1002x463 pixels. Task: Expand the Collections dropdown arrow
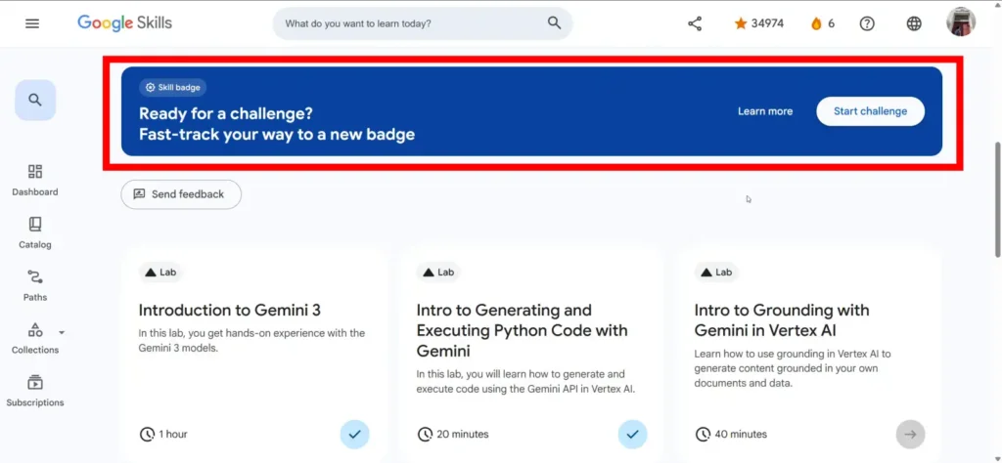[x=62, y=332]
